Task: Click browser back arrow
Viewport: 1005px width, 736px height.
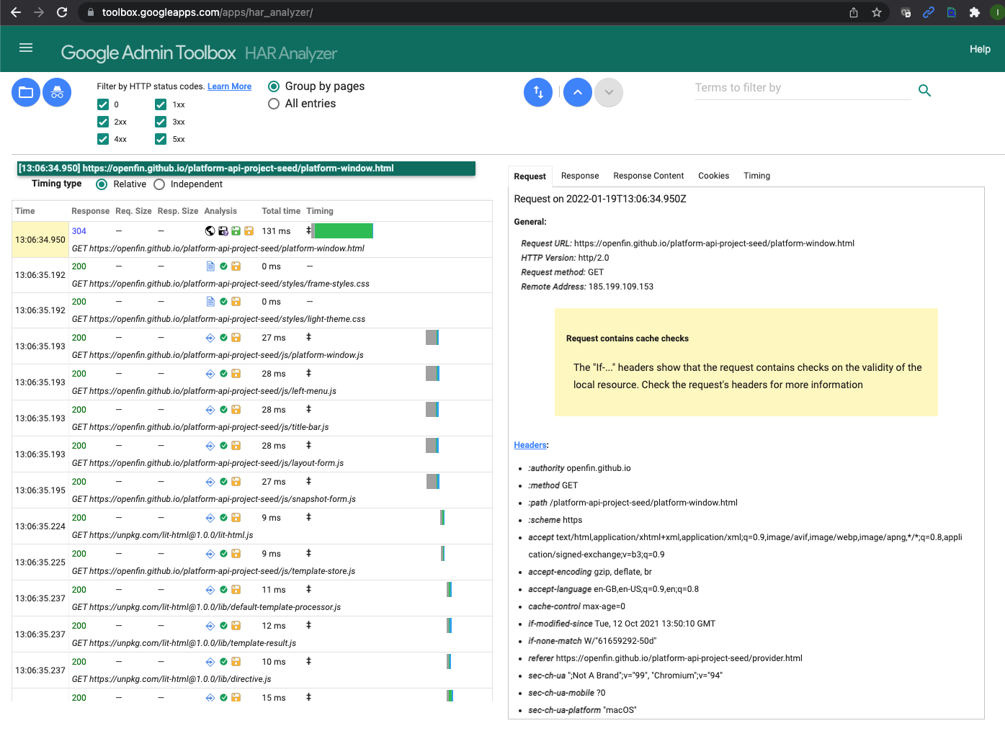Action: click(x=16, y=12)
